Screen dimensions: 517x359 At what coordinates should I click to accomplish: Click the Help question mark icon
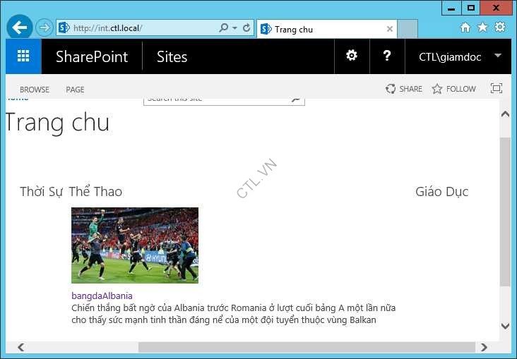(x=387, y=56)
